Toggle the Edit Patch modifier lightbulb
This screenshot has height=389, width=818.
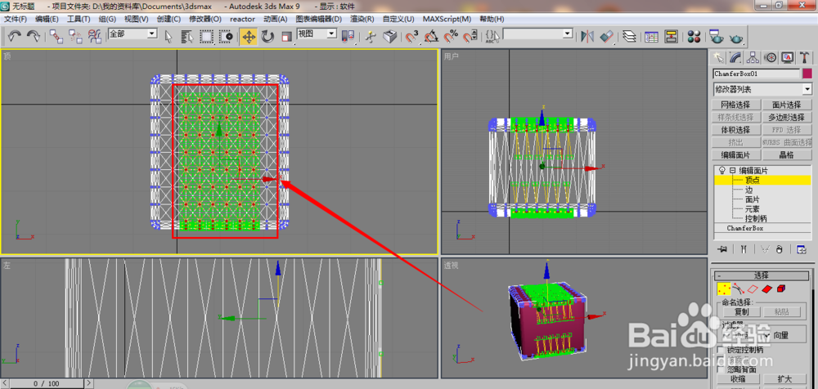(722, 170)
